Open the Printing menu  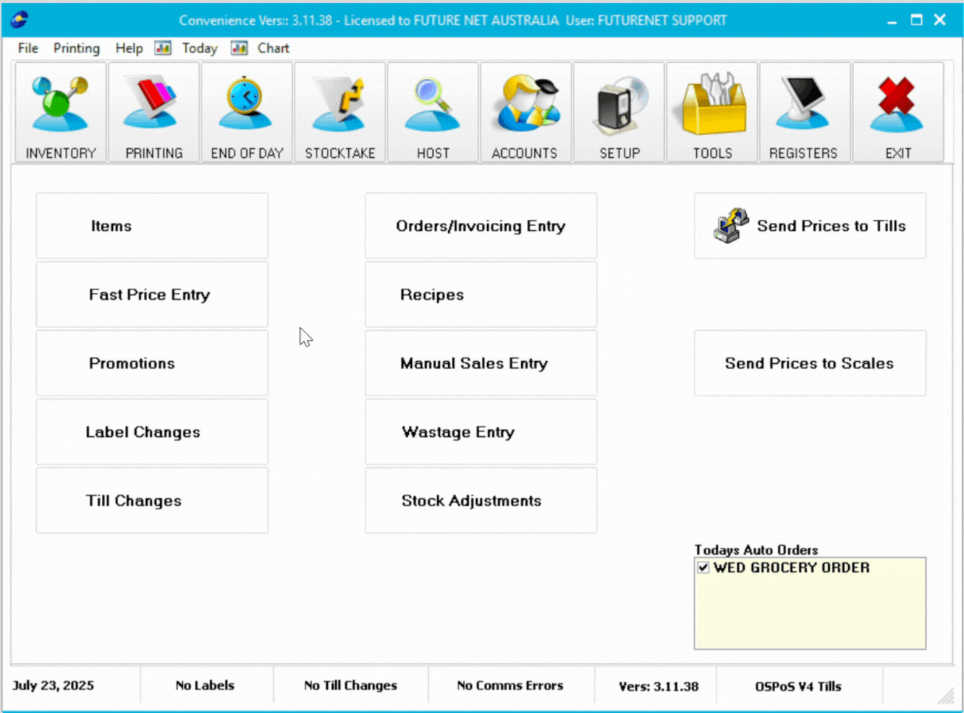point(76,48)
